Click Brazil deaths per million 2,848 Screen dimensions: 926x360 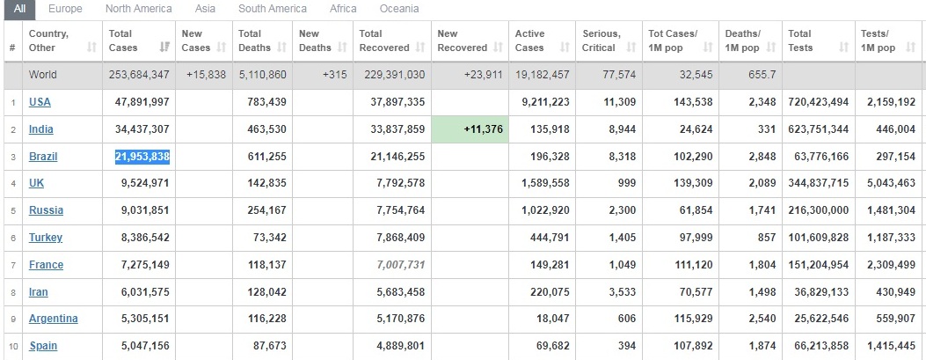[x=763, y=157]
